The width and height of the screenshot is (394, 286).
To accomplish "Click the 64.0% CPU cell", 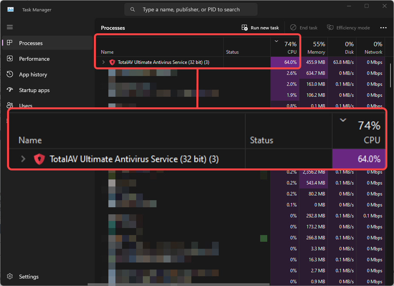I will pos(285,62).
